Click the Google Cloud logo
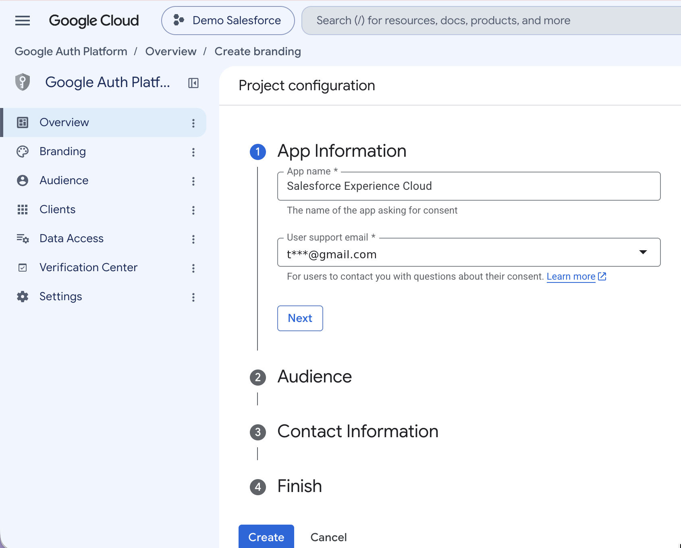This screenshot has height=548, width=681. point(94,21)
